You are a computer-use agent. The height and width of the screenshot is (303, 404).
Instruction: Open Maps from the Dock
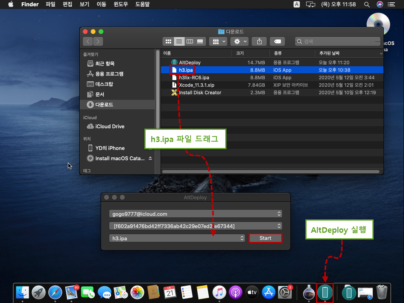coord(121,292)
